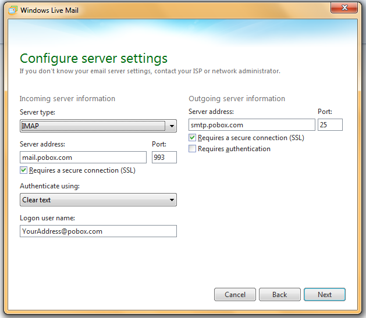Click the Server type: label
The width and height of the screenshot is (366, 318).
click(38, 112)
